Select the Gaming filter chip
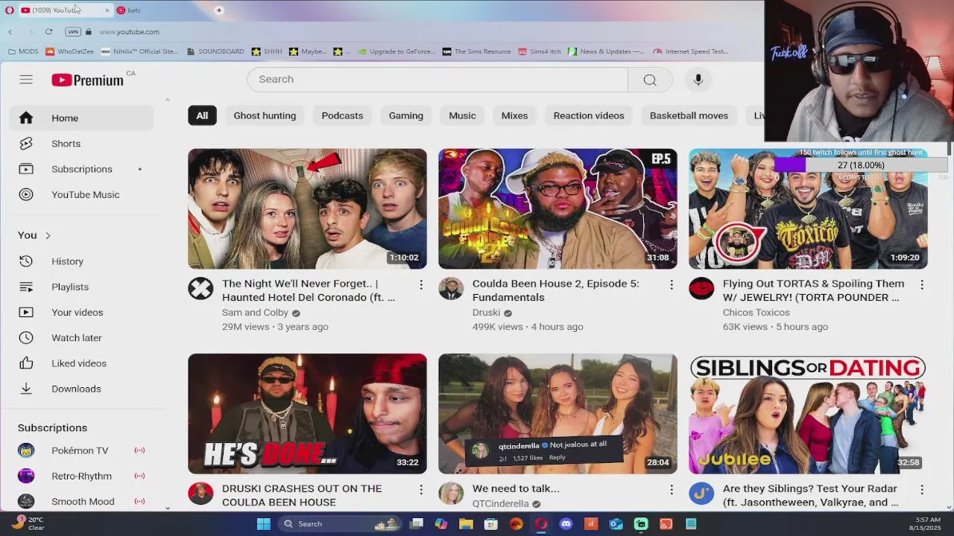 [406, 115]
